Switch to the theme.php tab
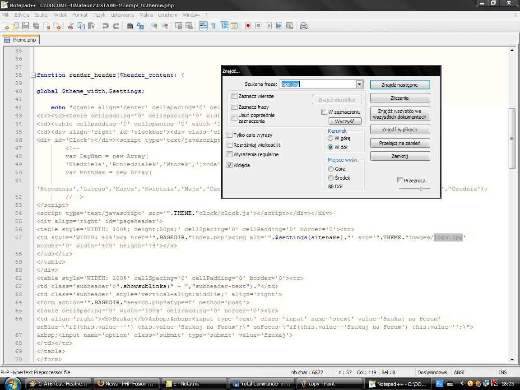This screenshot has height=390, width=520. pyautogui.click(x=21, y=40)
